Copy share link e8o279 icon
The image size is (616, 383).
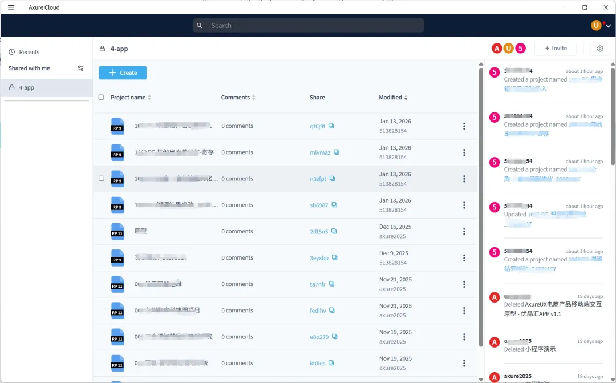click(x=335, y=337)
